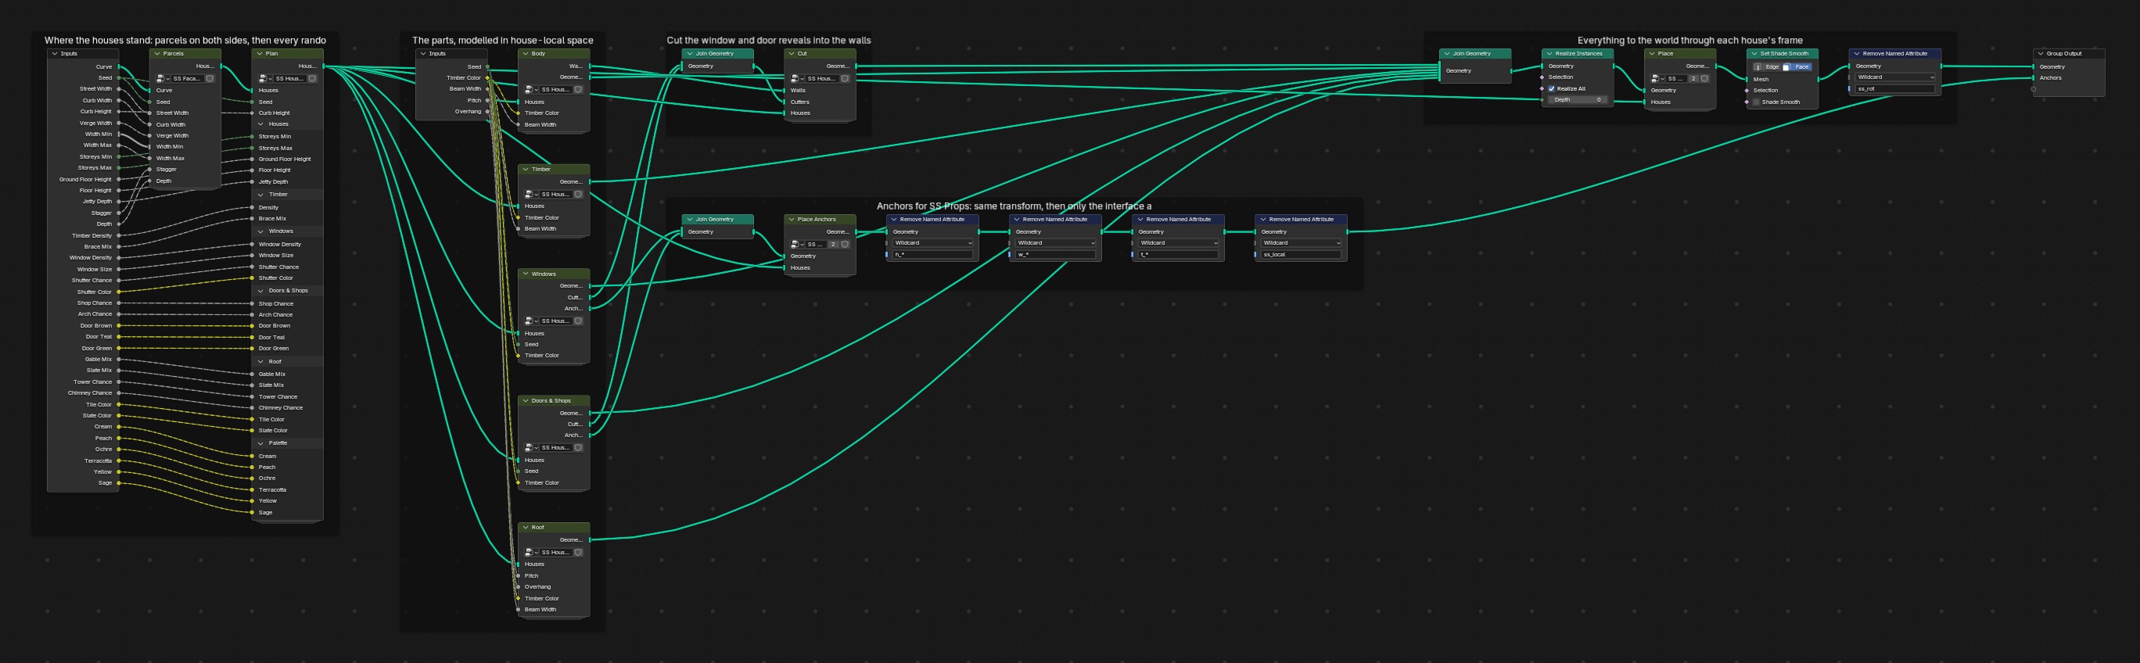This screenshot has height=663, width=2140.
Task: Open Wildcard dropdown above w_* field
Action: pyautogui.click(x=1056, y=242)
